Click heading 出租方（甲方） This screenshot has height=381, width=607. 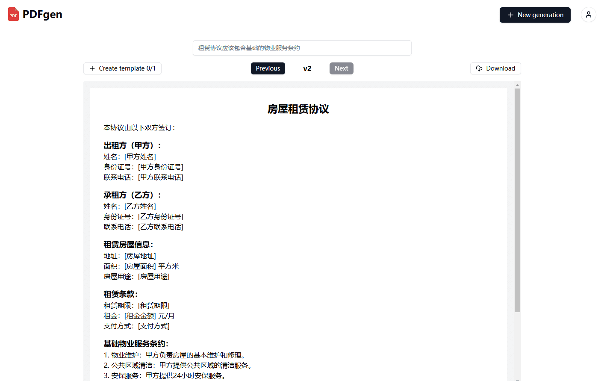[x=133, y=145]
